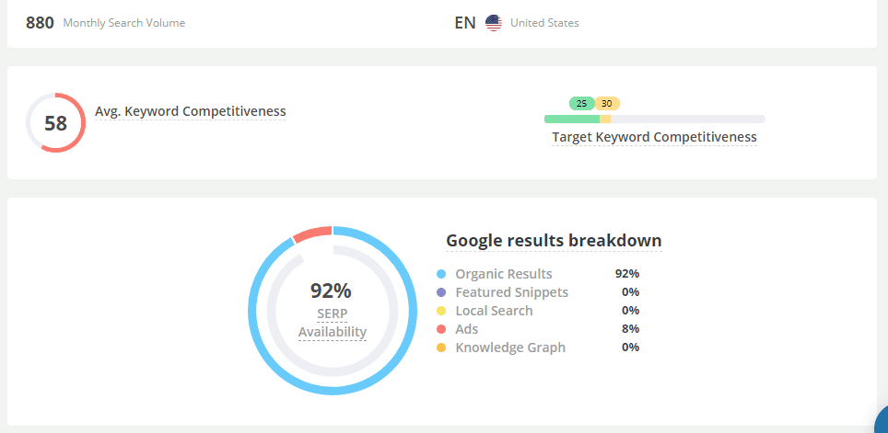Click the orange Knowledge Graph legend dot
The height and width of the screenshot is (433, 888).
pos(441,348)
